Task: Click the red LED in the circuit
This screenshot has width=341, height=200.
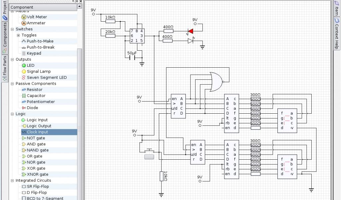Action: click(190, 32)
